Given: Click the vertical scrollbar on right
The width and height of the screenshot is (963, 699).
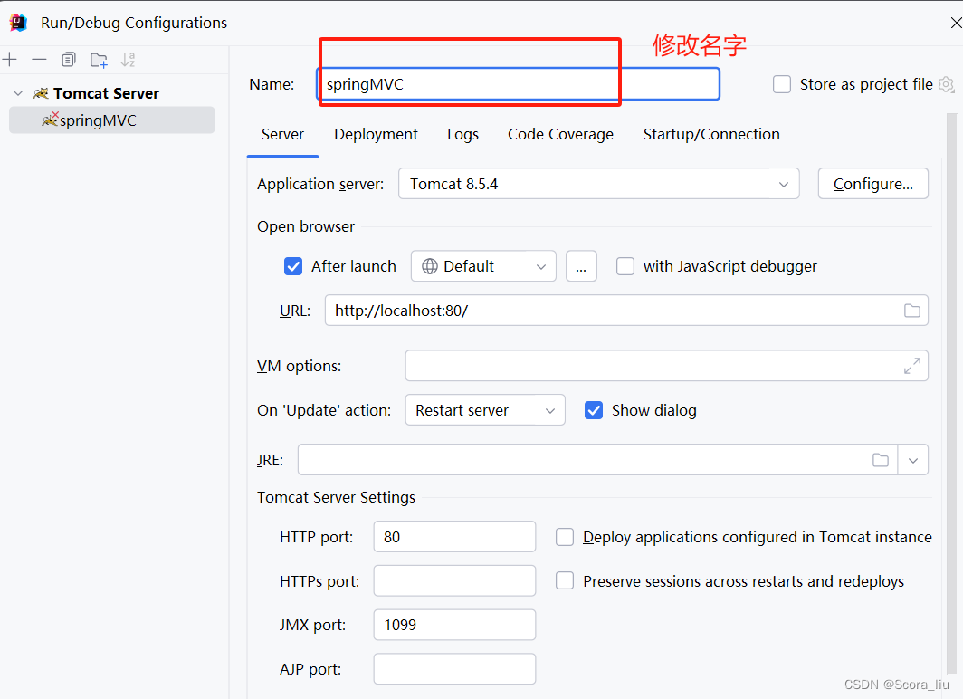Looking at the screenshot, I should click(952, 393).
